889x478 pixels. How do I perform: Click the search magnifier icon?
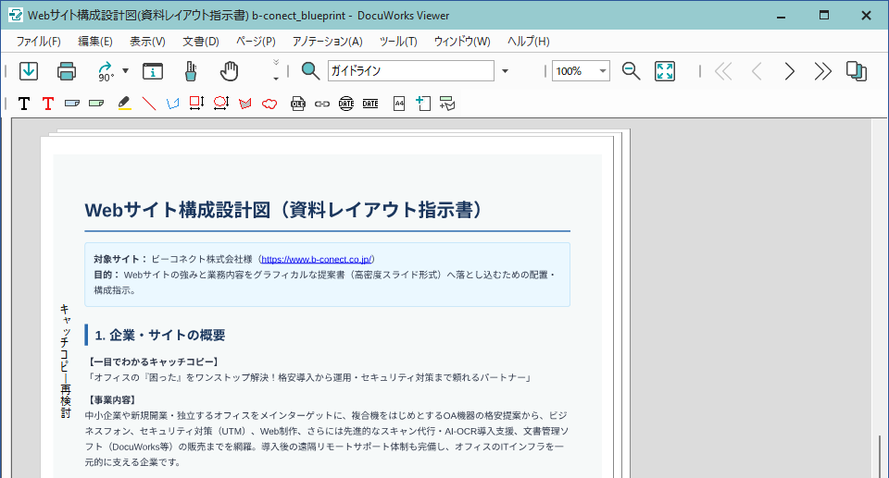[310, 71]
